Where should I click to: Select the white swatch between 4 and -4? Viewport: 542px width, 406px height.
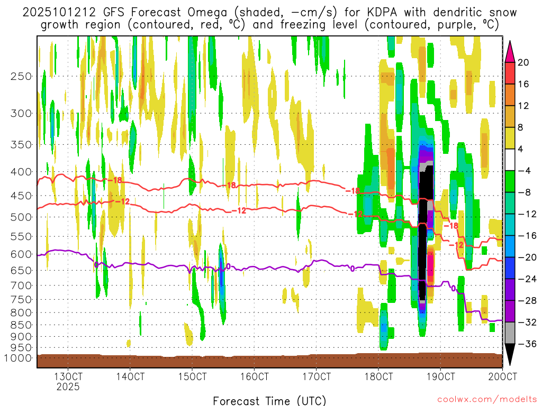511,160
